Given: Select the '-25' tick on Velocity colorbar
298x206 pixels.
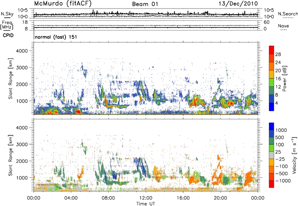Looking at the screenshot, I should tap(280, 159).
